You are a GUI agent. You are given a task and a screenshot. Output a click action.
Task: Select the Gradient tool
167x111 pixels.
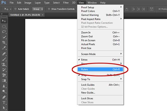pos(4,81)
